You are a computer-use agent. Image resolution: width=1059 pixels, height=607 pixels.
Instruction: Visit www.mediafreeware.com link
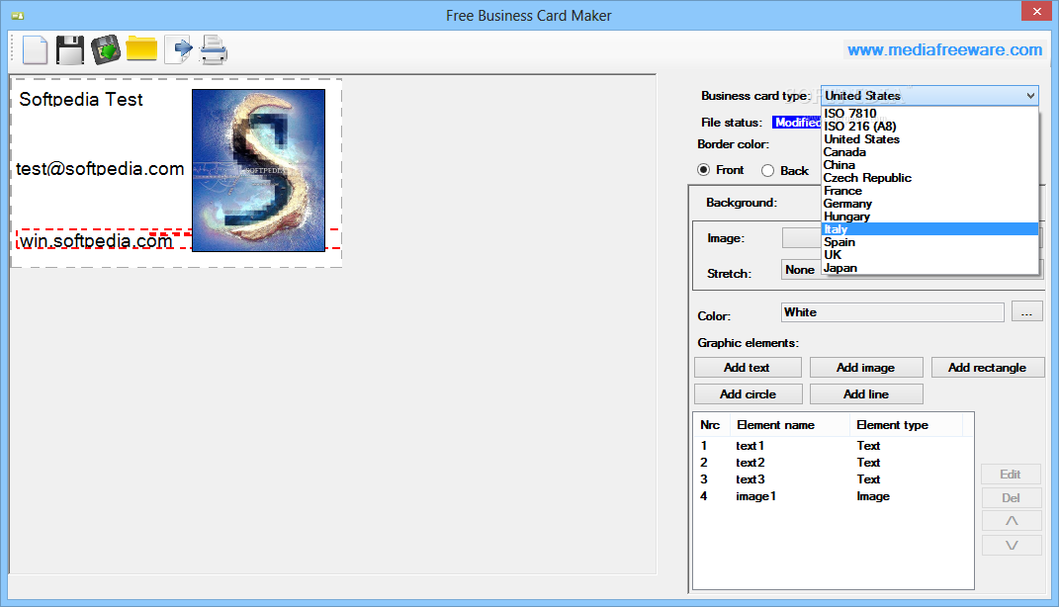pyautogui.click(x=945, y=49)
